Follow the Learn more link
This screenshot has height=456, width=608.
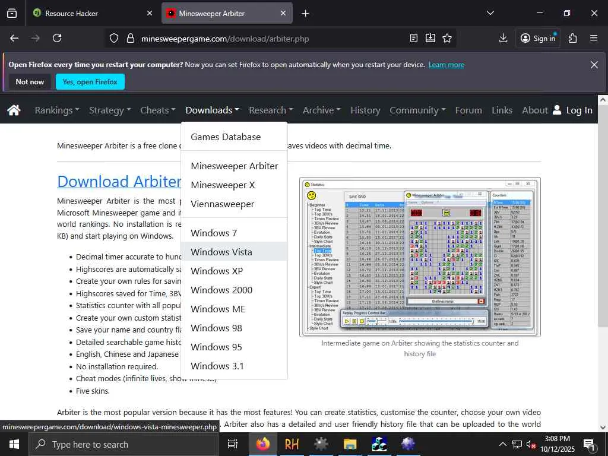446,65
